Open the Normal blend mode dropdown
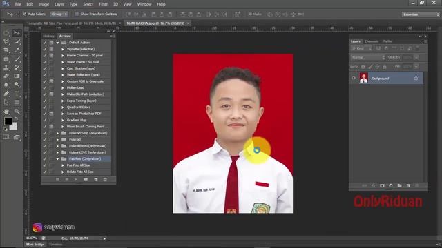This screenshot has width=442, height=248. click(x=368, y=57)
